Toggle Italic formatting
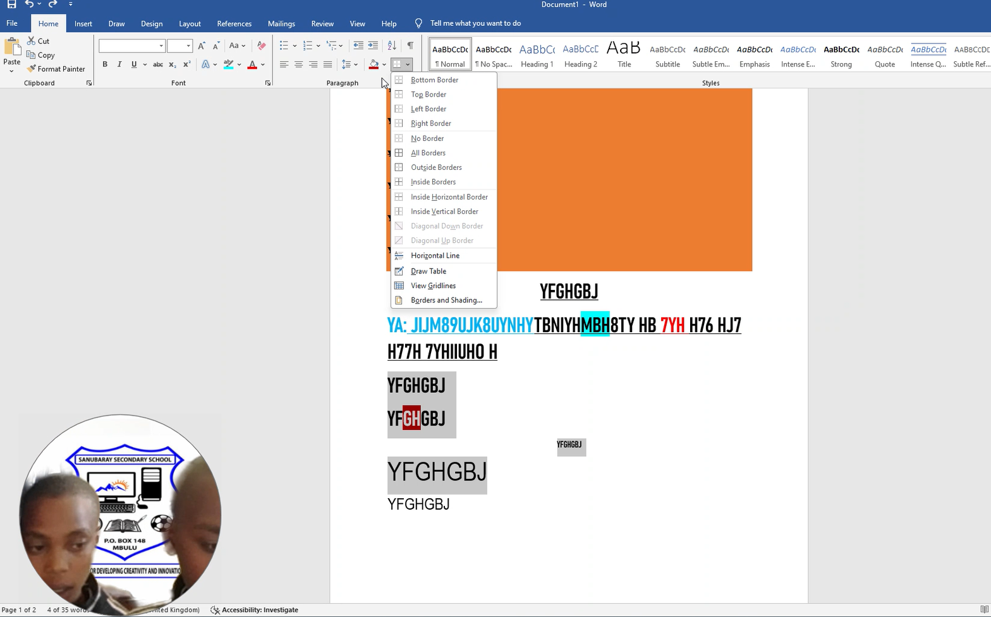 (x=119, y=64)
